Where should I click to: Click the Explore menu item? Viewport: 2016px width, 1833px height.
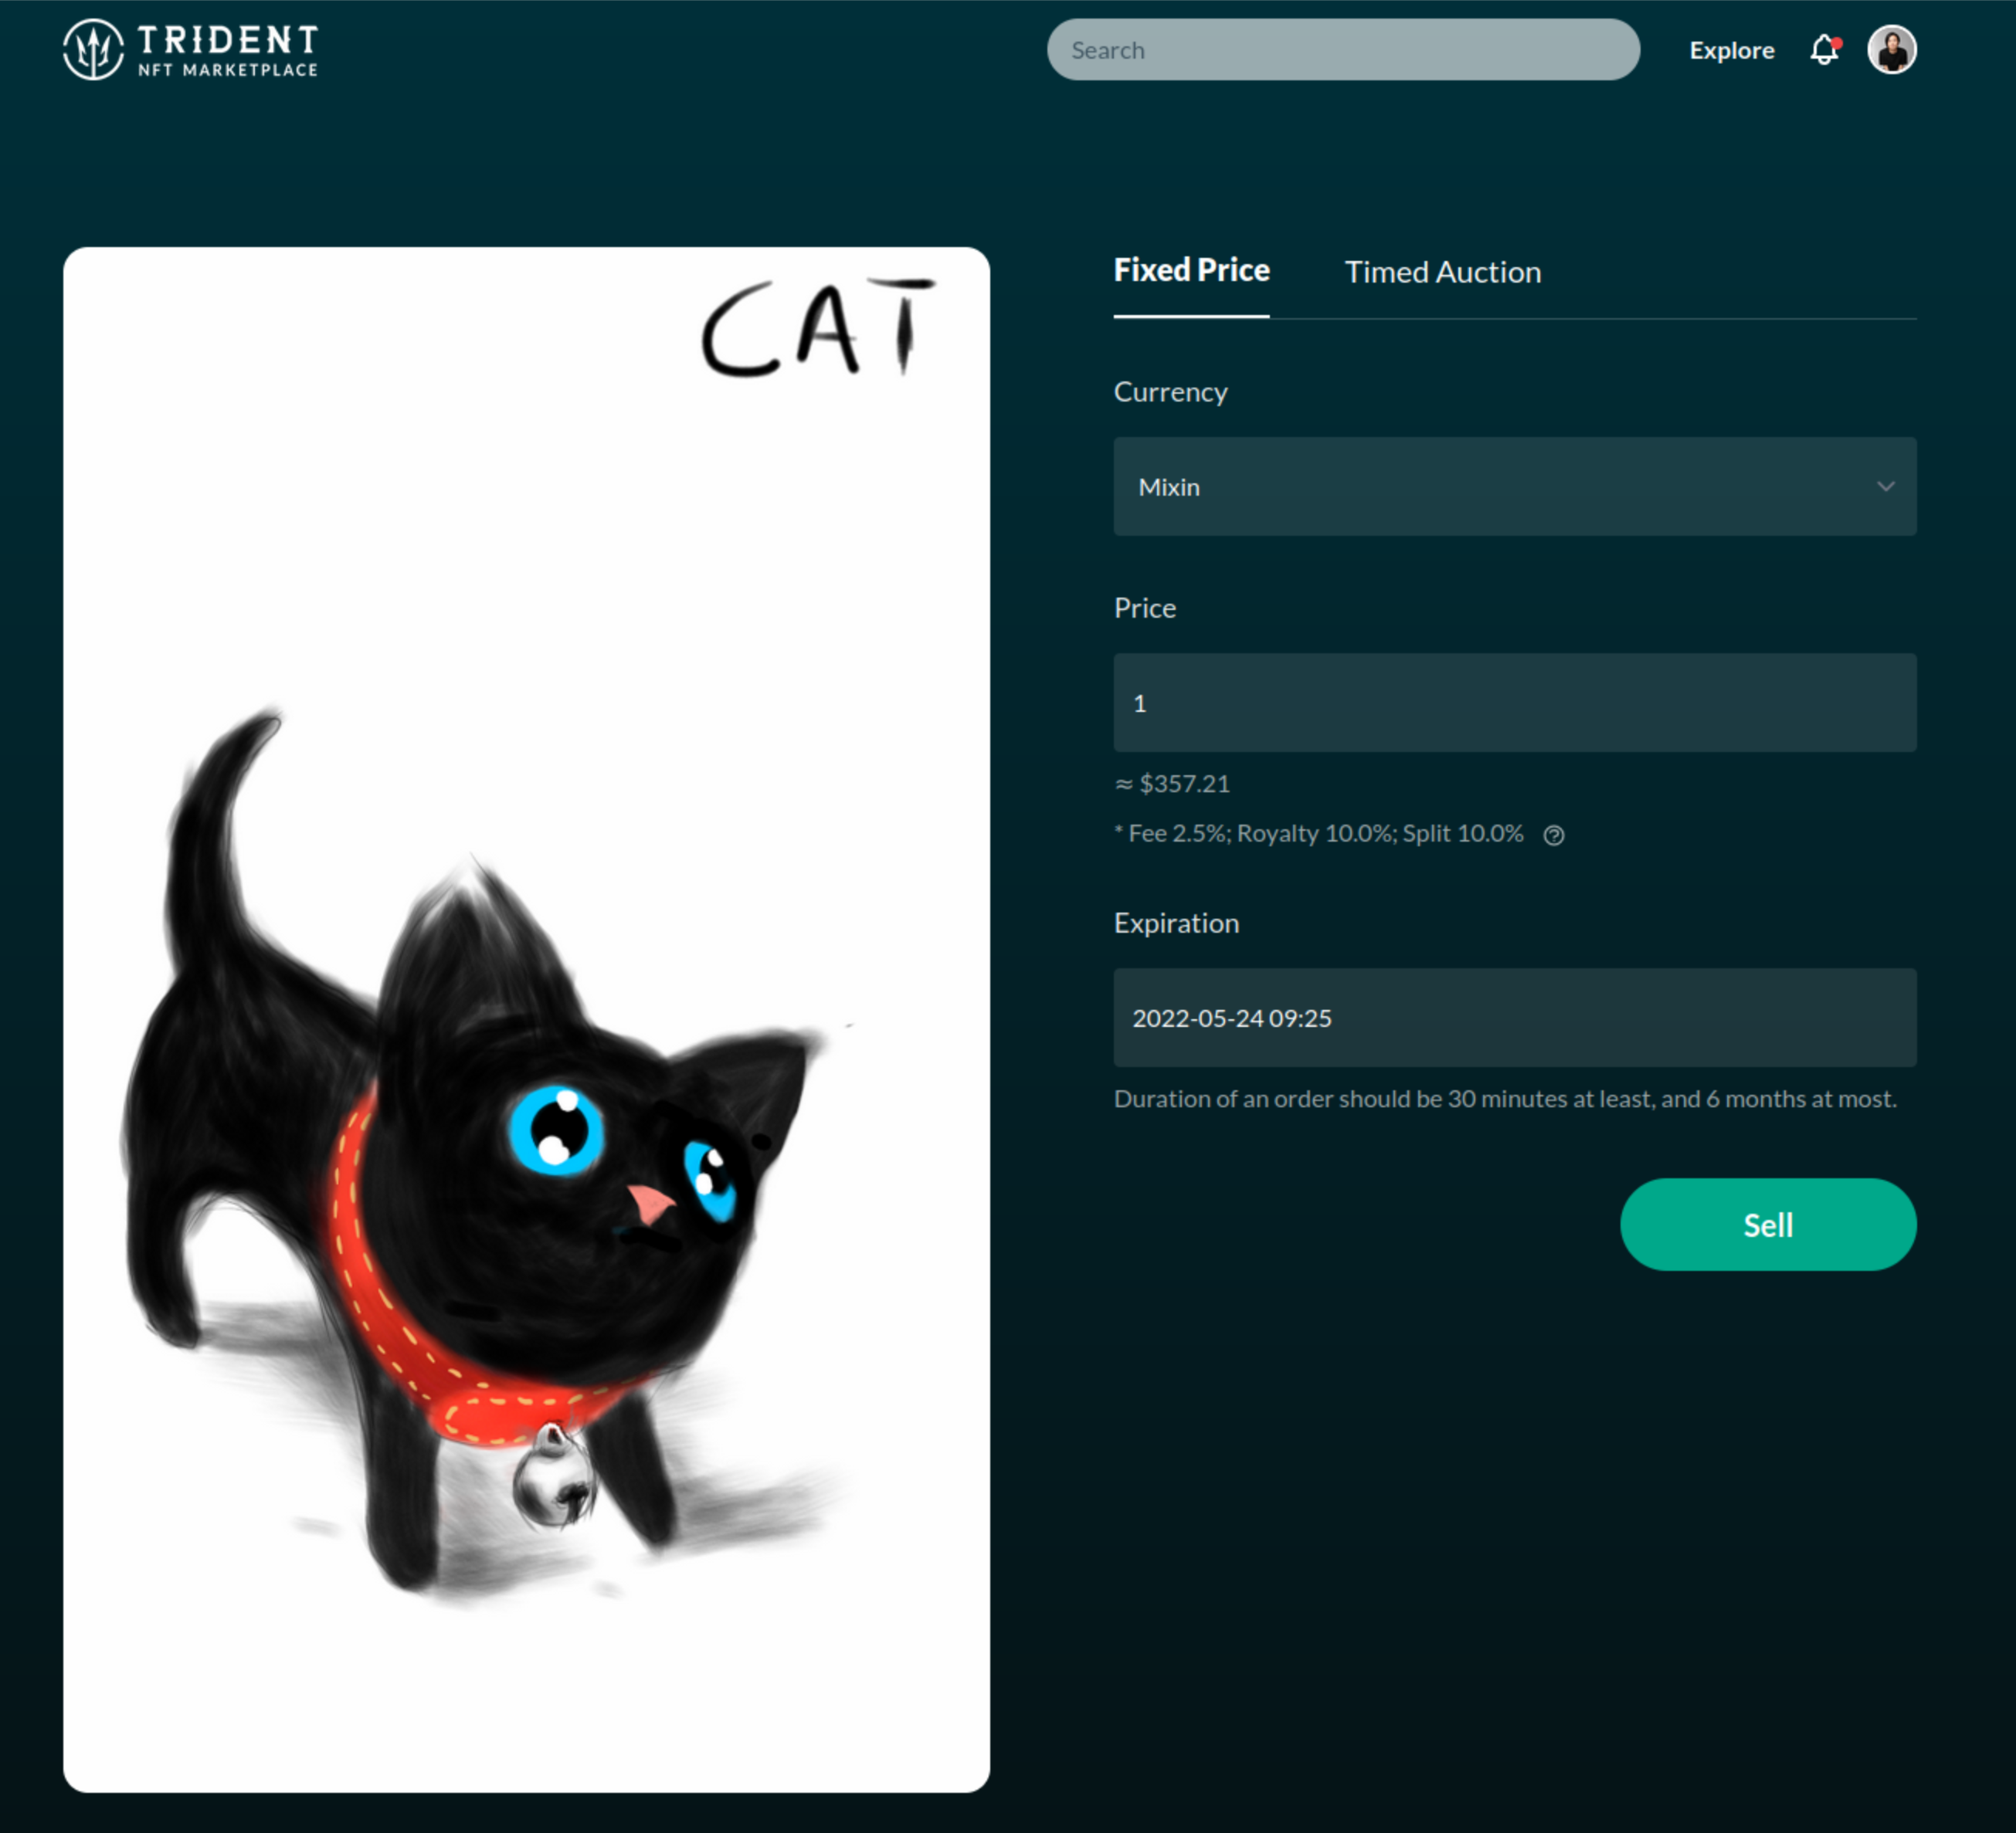click(1729, 49)
